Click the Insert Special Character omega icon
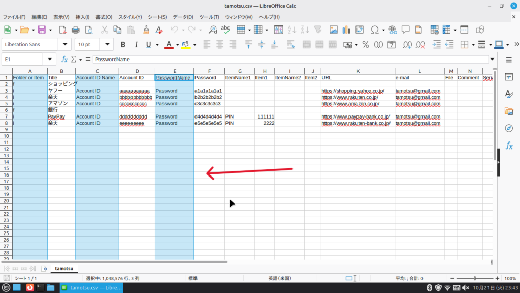 [375, 30]
